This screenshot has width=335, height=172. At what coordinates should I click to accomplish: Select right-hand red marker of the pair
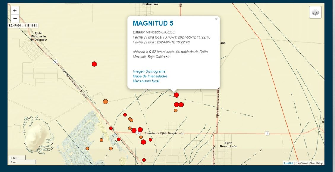181,105
